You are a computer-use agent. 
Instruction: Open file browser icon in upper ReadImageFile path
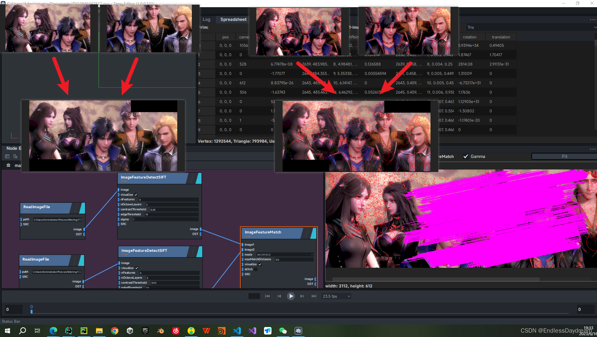pos(81,220)
